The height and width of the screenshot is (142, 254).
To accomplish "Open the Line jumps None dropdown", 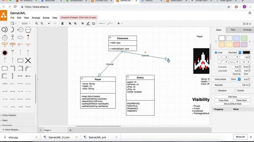I will pyautogui.click(x=235, y=79).
